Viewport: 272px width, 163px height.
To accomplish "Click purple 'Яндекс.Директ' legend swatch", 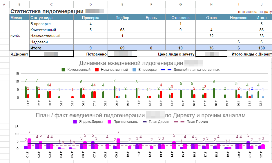I will coord(75,122).
